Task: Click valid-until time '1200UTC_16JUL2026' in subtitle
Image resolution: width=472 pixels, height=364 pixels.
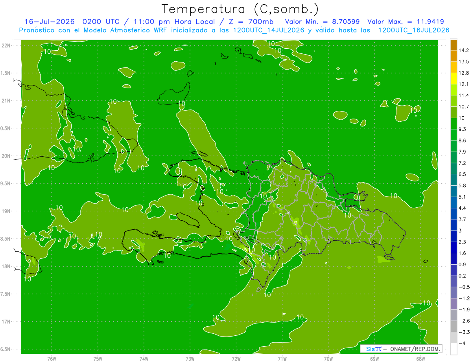Action: coord(414,30)
